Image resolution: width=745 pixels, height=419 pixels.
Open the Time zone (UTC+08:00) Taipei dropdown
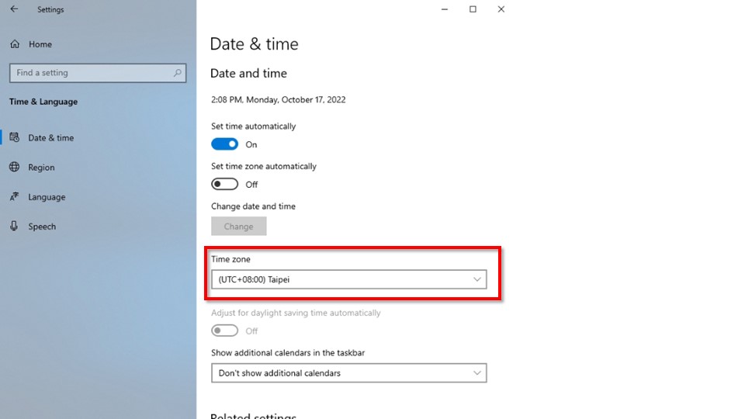[x=348, y=279]
